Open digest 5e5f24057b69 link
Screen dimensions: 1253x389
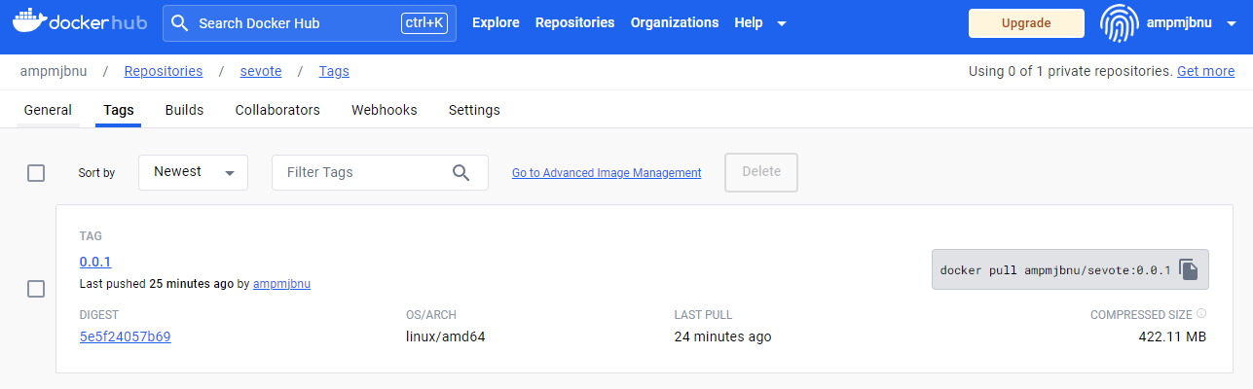click(x=126, y=336)
